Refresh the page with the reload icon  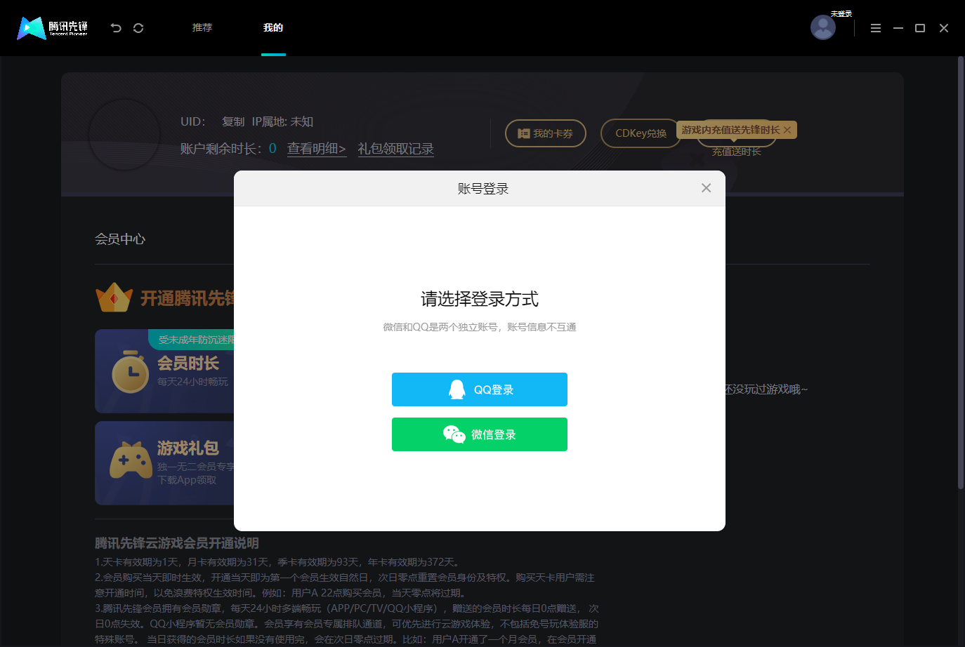[x=138, y=28]
